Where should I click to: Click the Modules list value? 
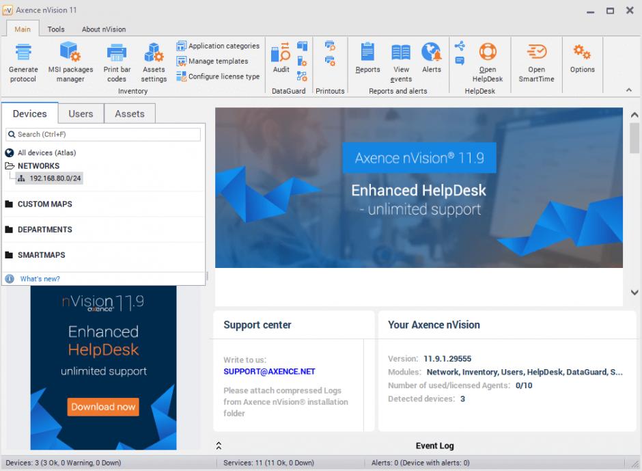(525, 372)
